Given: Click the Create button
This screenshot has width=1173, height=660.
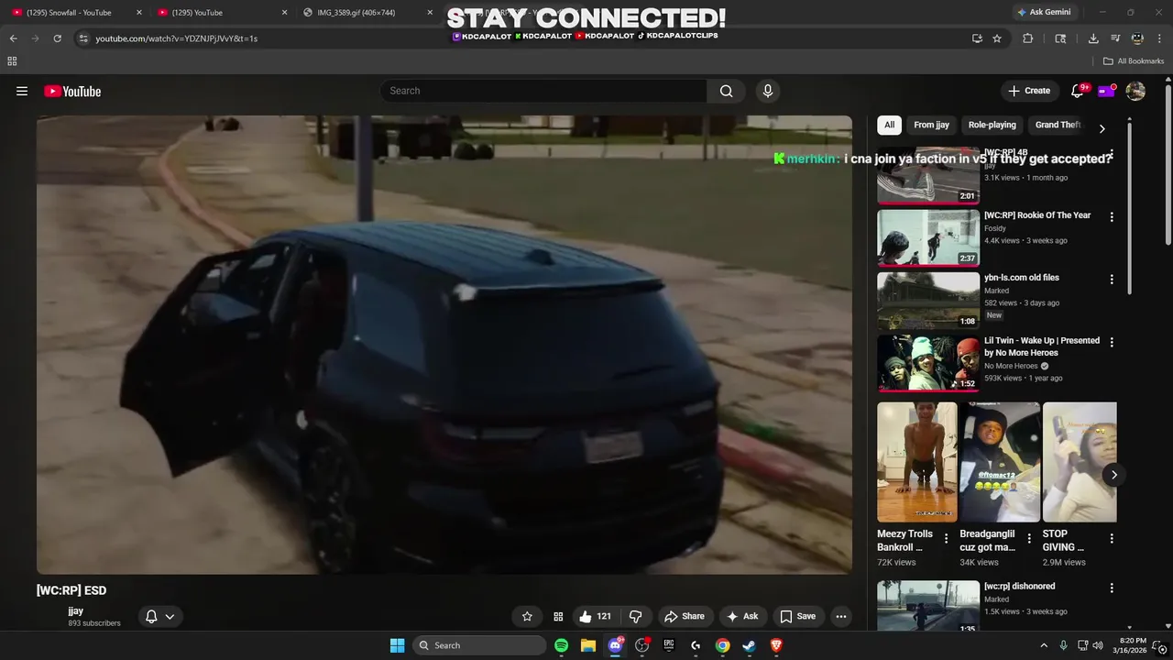Looking at the screenshot, I should click(x=1029, y=91).
